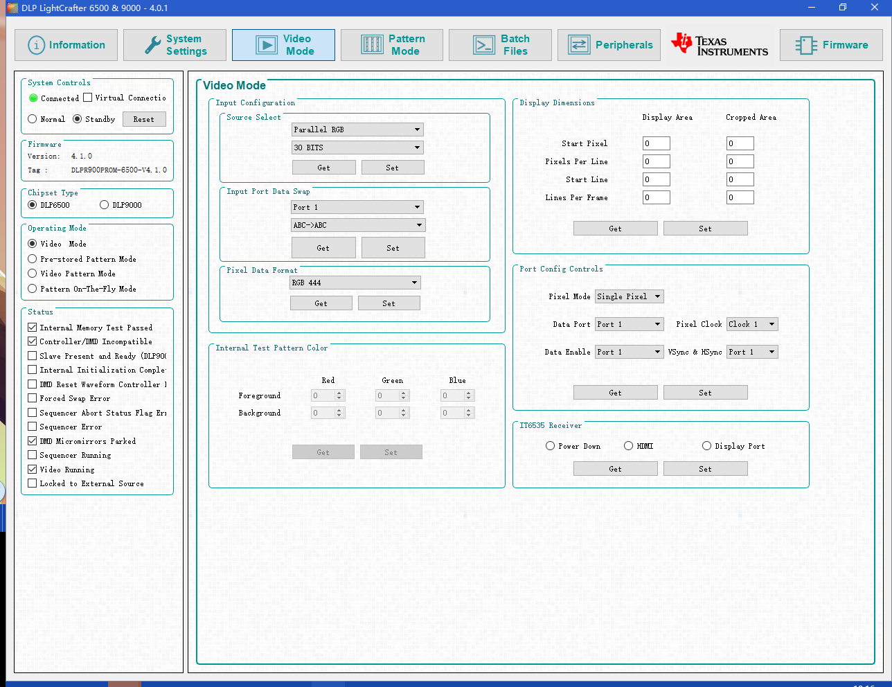Toggle DMD Micromirrors Parked checkbox
Screen dimensions: 892x687
tap(33, 441)
